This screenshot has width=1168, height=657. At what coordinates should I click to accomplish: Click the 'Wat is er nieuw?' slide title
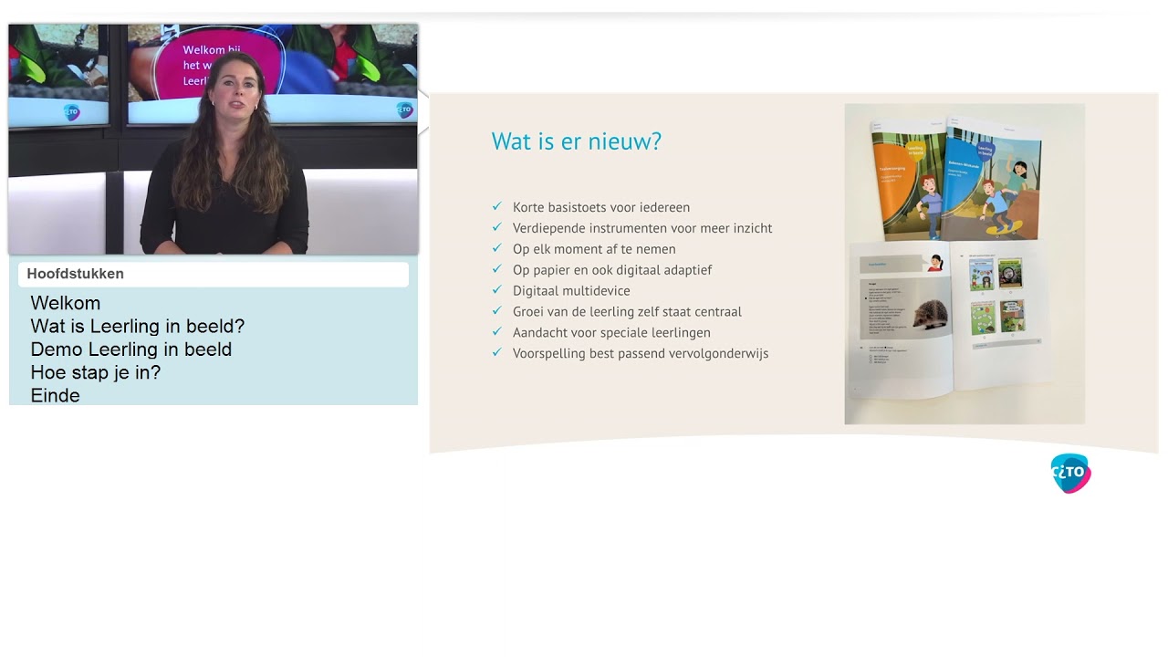[577, 141]
